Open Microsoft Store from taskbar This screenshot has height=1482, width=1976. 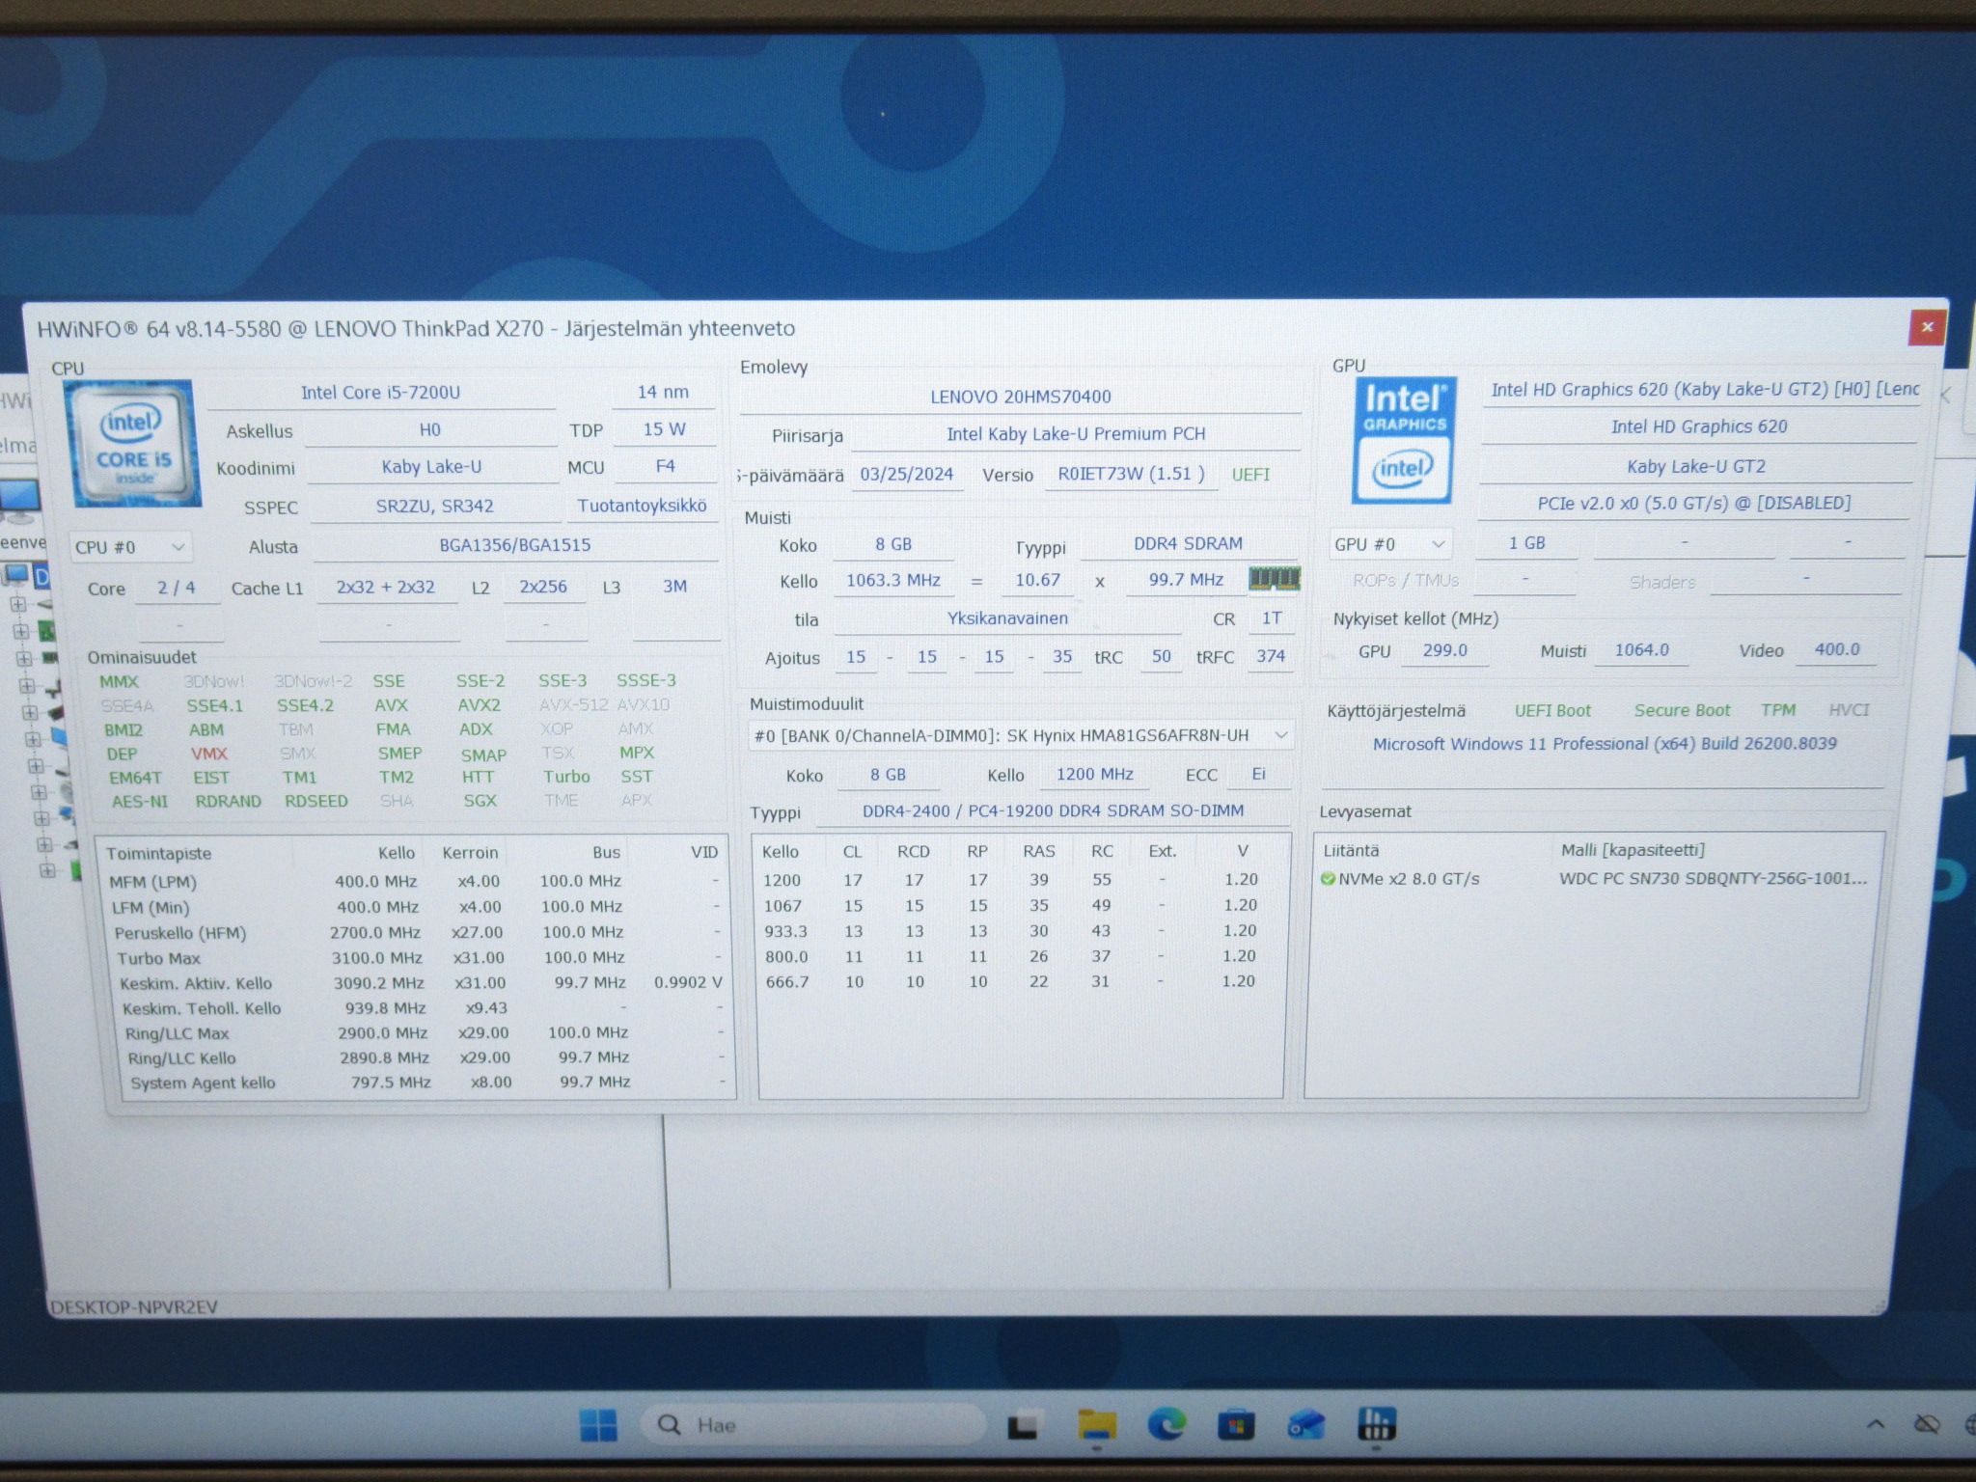coord(1236,1425)
